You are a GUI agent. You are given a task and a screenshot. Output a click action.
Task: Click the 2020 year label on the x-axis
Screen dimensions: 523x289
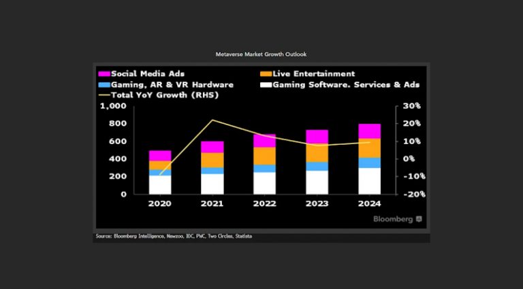click(x=160, y=203)
